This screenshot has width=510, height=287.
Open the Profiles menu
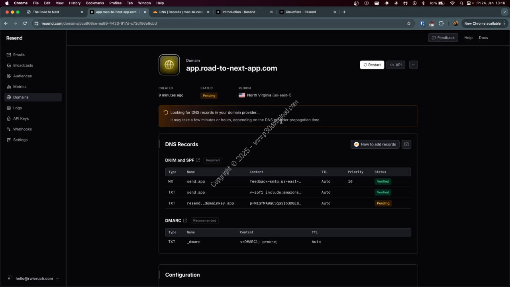pos(115,3)
